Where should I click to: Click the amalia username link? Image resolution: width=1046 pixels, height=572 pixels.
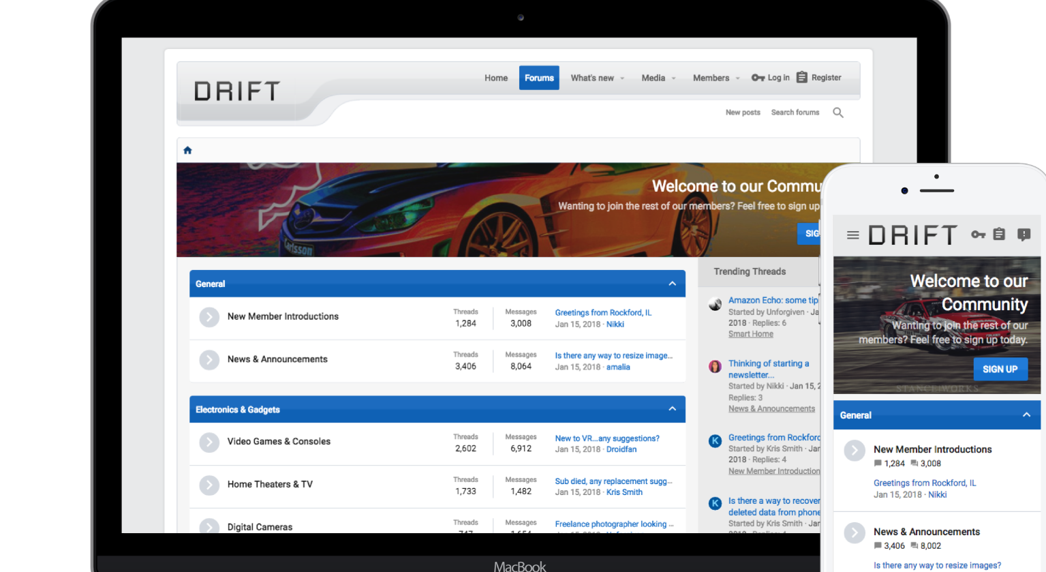click(x=618, y=367)
